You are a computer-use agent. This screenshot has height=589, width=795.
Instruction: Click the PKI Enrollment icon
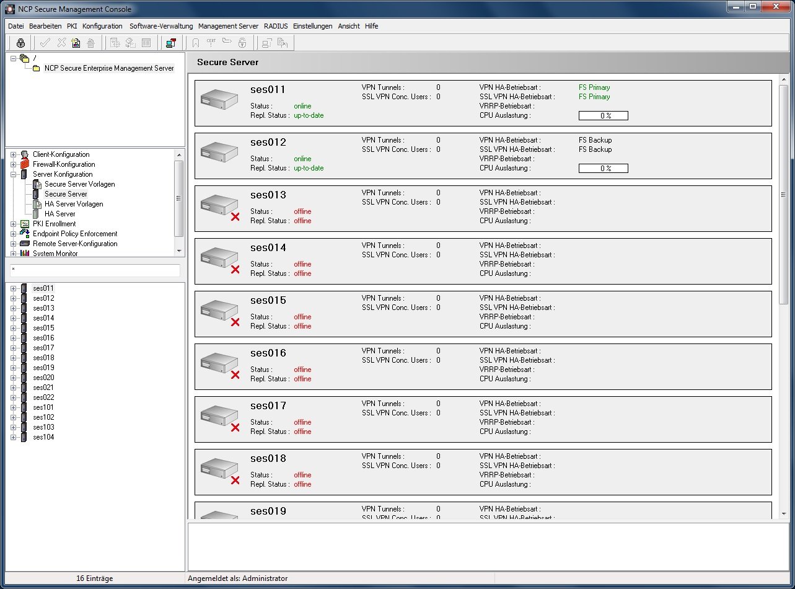(x=25, y=224)
